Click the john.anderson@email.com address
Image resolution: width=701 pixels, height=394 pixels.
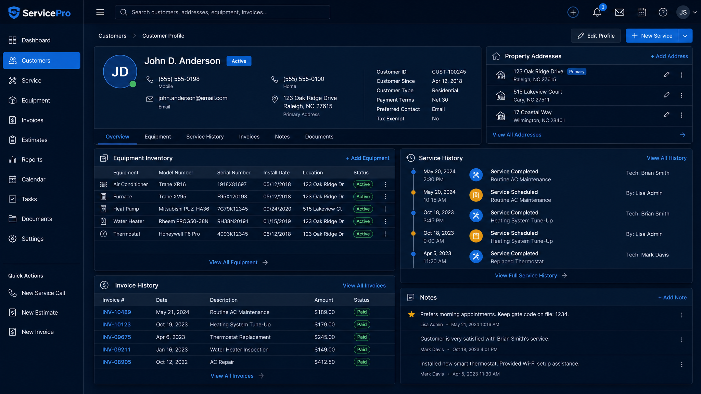(193, 98)
